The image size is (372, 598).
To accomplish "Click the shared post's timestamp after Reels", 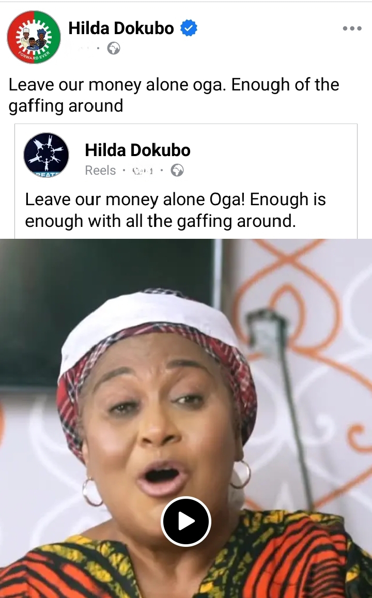I will point(143,171).
